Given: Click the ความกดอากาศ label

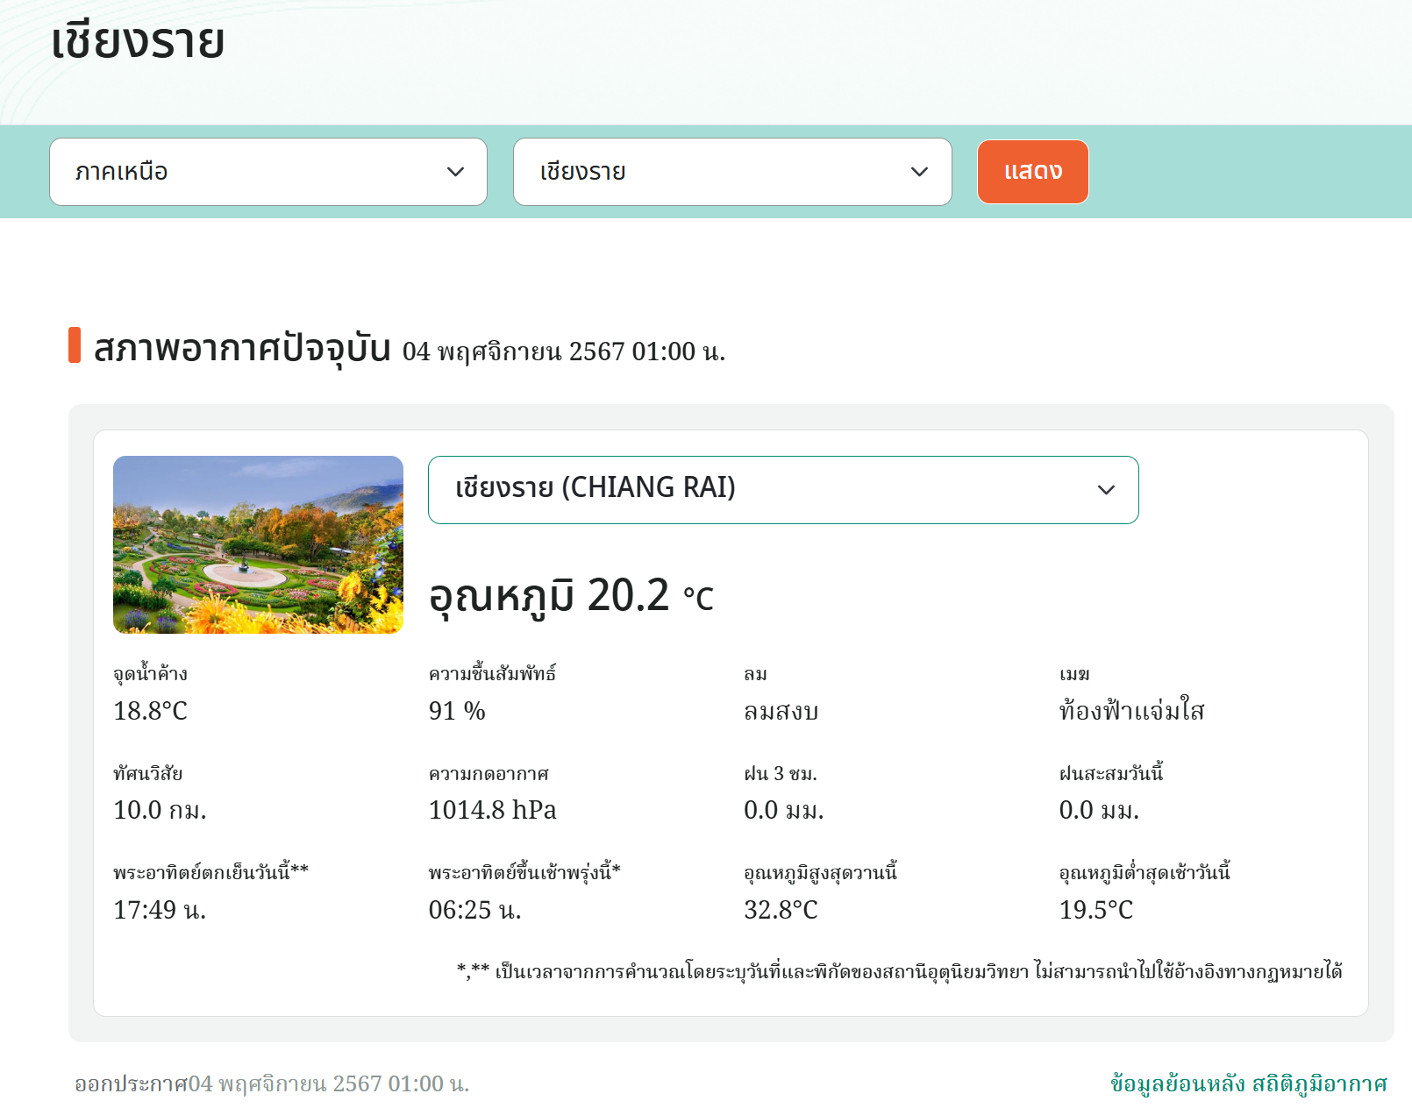Looking at the screenshot, I should tap(488, 774).
